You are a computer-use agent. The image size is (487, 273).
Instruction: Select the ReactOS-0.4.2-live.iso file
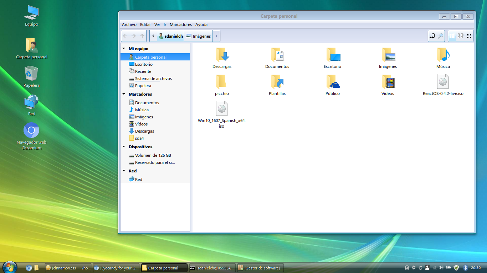tap(443, 85)
